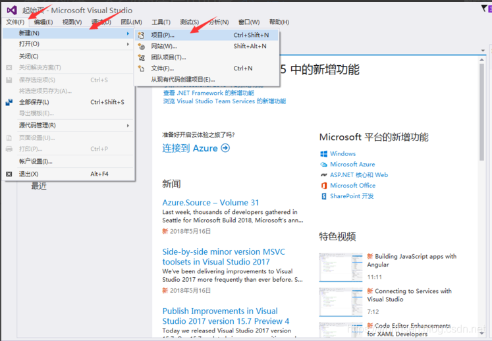Open the 视图(V) menu
Viewport: 492px width, 341px height.
tap(72, 22)
